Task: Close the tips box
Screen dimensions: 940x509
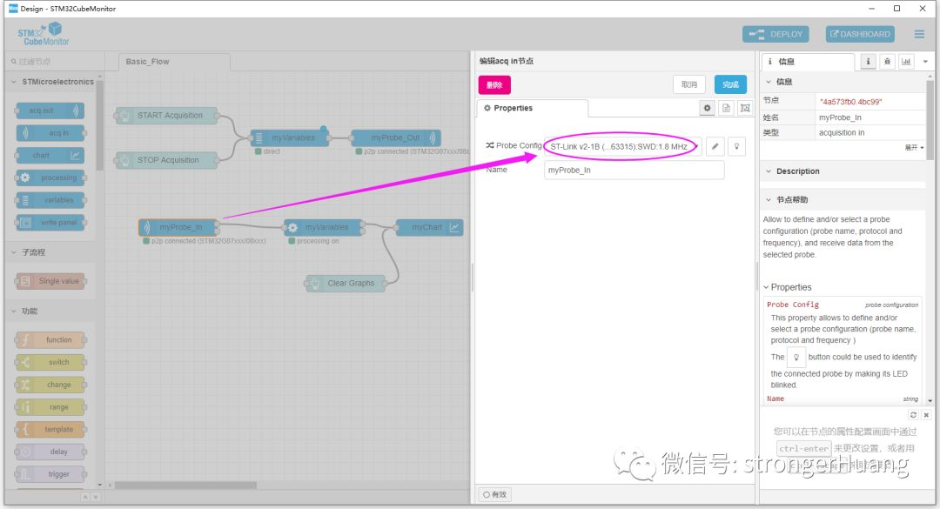Action: coord(926,415)
